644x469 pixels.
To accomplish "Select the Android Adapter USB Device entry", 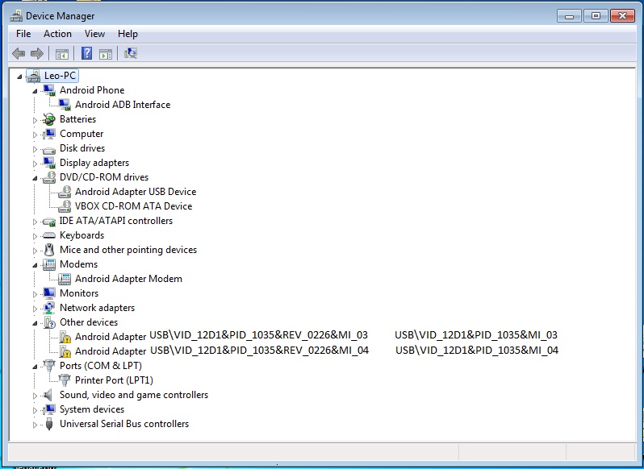I will coord(136,192).
